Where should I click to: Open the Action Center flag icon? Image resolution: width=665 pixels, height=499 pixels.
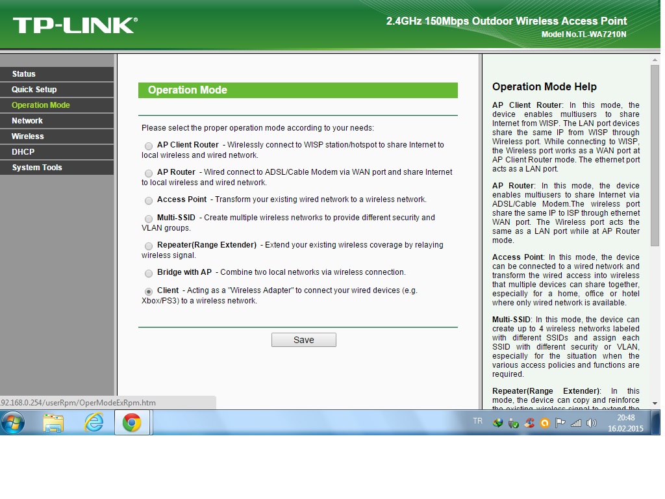point(560,422)
